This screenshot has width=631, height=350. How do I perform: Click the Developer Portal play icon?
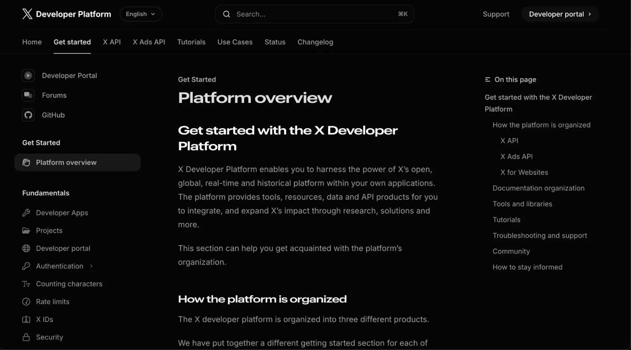coord(28,75)
